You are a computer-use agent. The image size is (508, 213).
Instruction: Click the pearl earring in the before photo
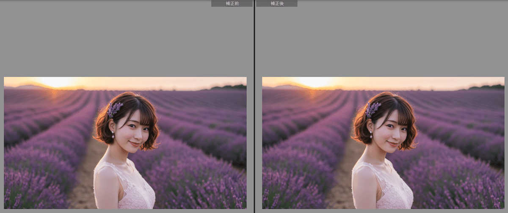pos(113,135)
